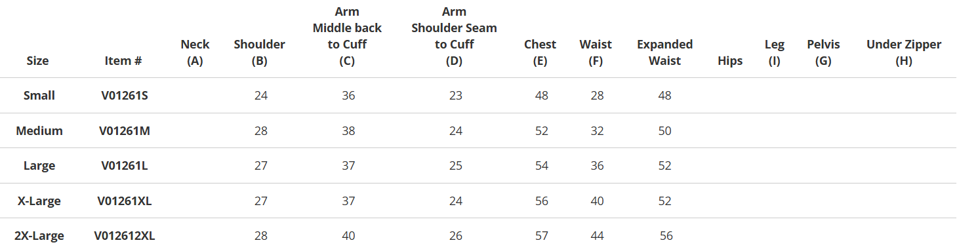Click the Shoulder (B) column header
This screenshot has height=251, width=957.
click(x=260, y=52)
